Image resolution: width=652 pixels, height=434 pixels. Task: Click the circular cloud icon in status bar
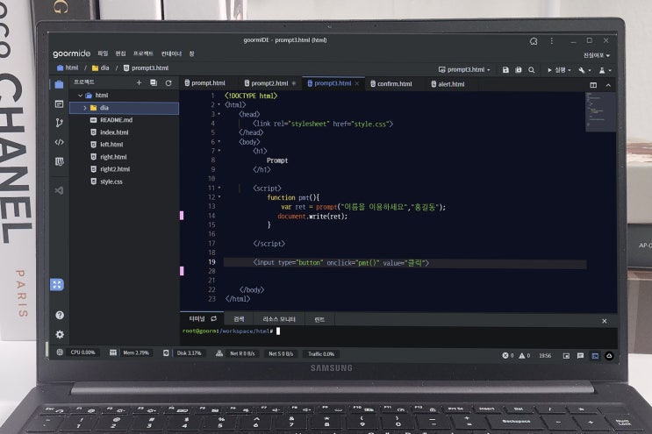(609, 356)
